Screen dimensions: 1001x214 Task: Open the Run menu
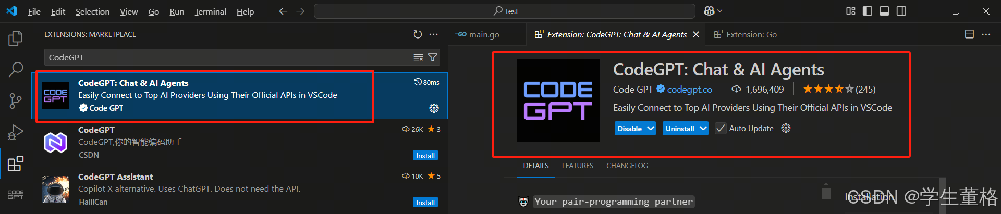(177, 11)
